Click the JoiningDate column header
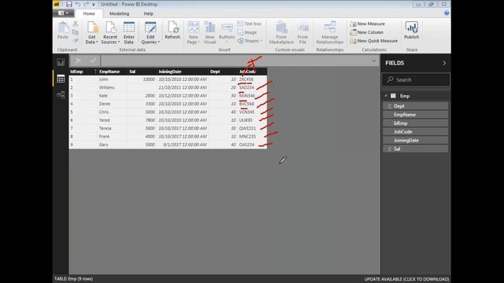Image resolution: width=504 pixels, height=283 pixels. pyautogui.click(x=182, y=72)
